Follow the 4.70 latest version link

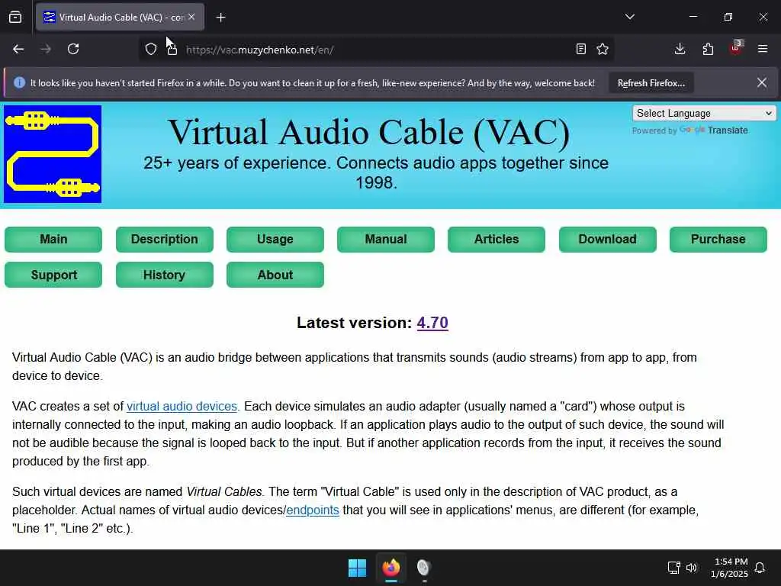click(x=432, y=323)
